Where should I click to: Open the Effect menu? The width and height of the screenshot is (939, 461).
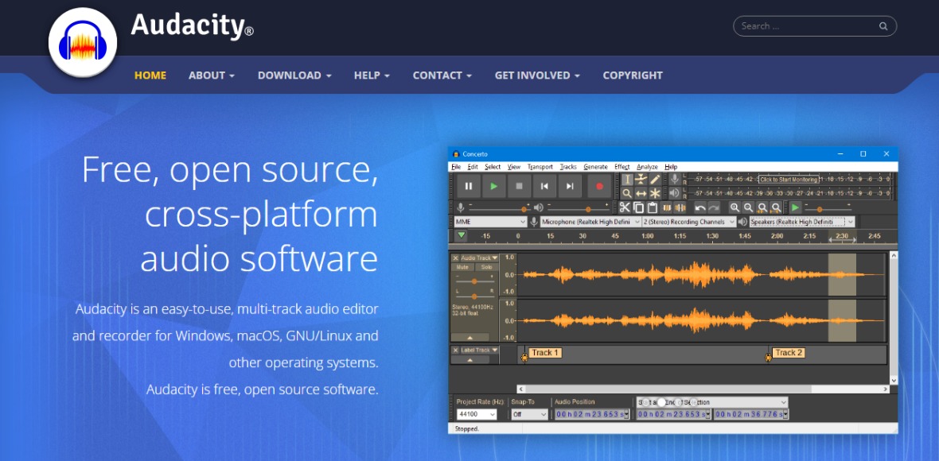622,167
